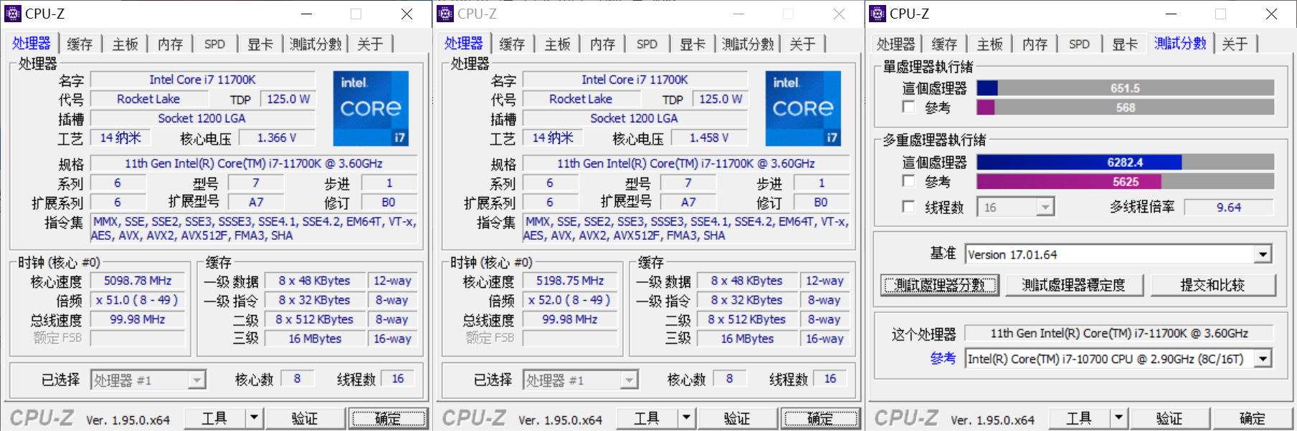Click x 51.0 multiplier field
Image resolution: width=1297 pixels, height=431 pixels.
(x=138, y=300)
